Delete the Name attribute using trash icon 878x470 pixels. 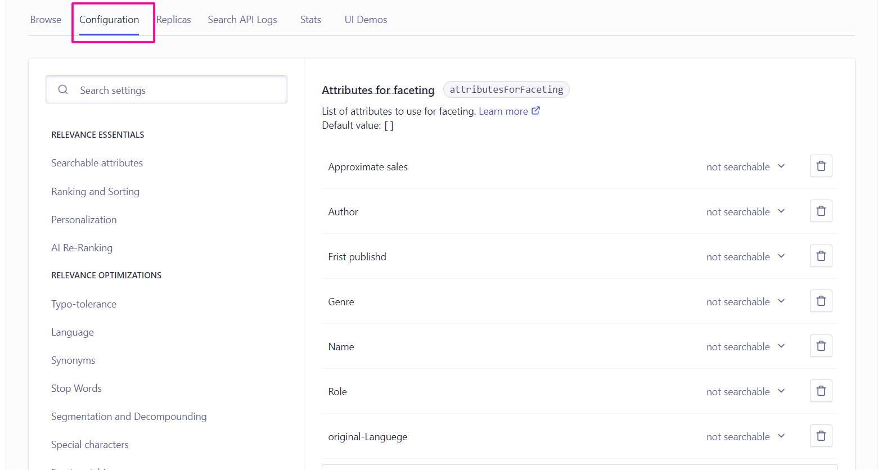pos(821,346)
